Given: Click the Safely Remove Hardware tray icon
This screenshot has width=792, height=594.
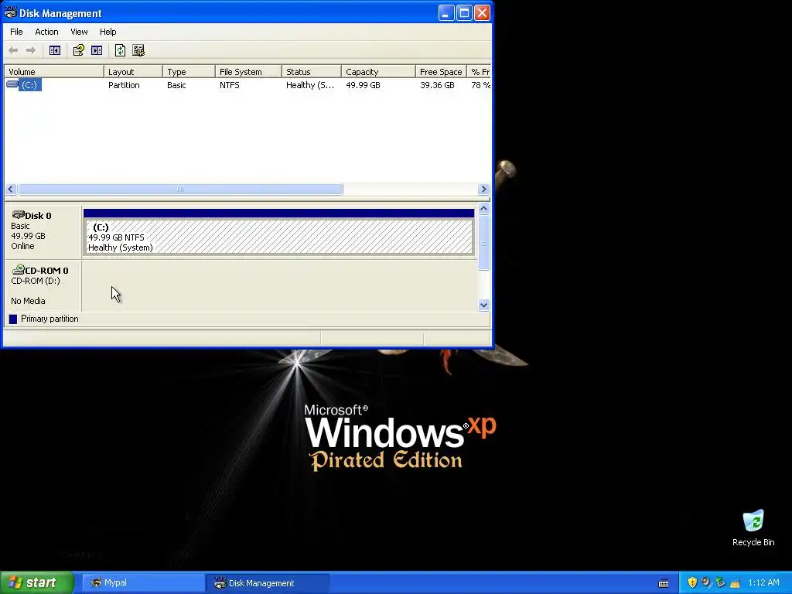Looking at the screenshot, I should tap(720, 582).
